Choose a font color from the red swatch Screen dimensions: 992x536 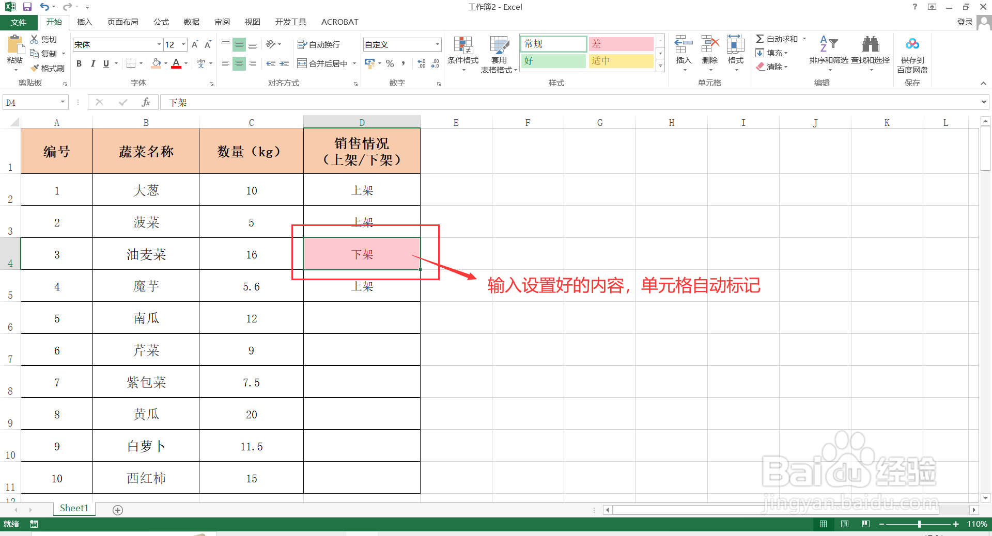[x=176, y=63]
